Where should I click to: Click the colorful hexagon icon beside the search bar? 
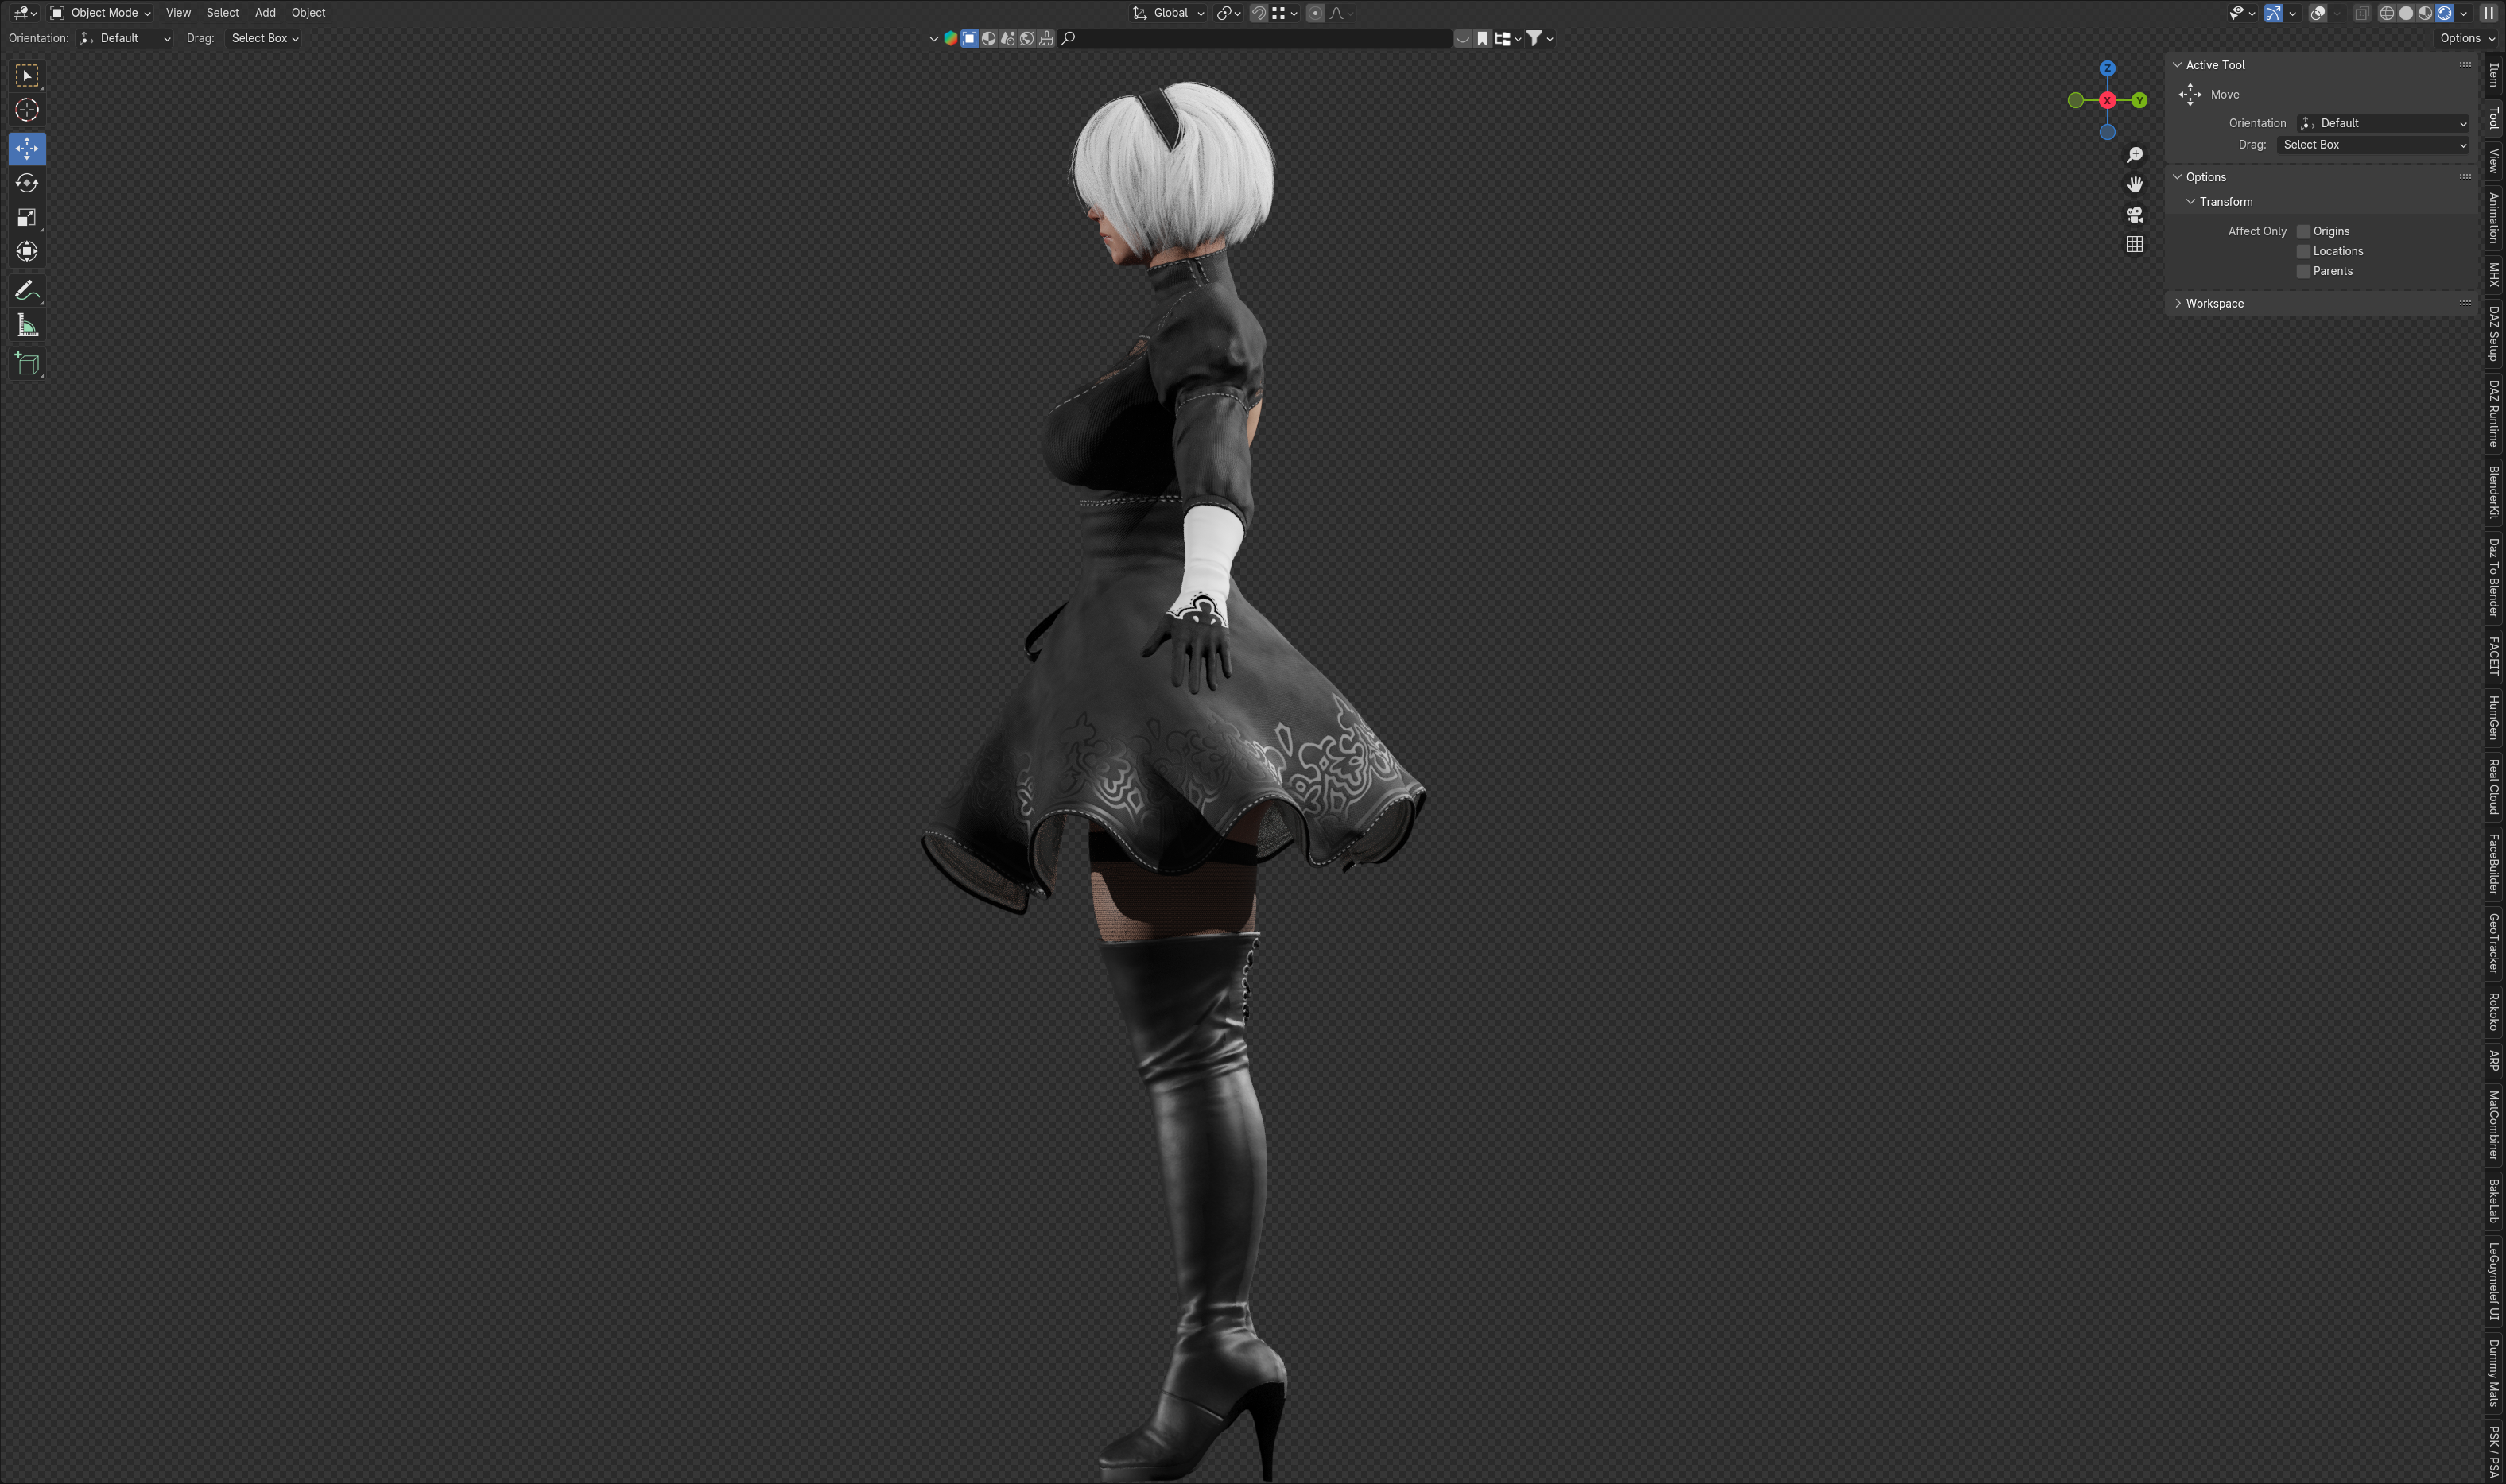[x=950, y=39]
